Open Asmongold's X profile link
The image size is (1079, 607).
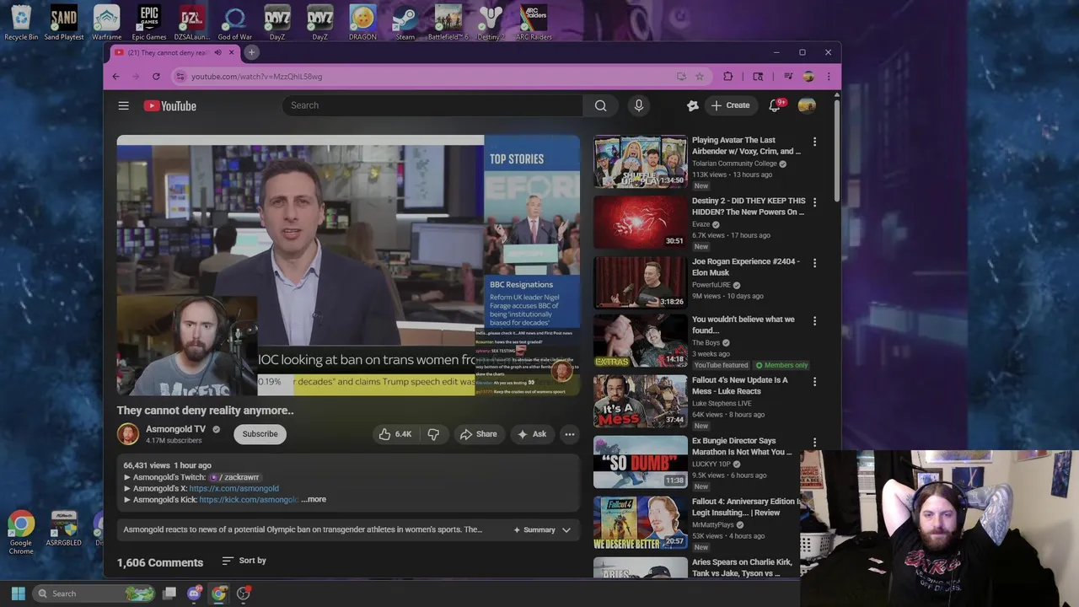[234, 488]
